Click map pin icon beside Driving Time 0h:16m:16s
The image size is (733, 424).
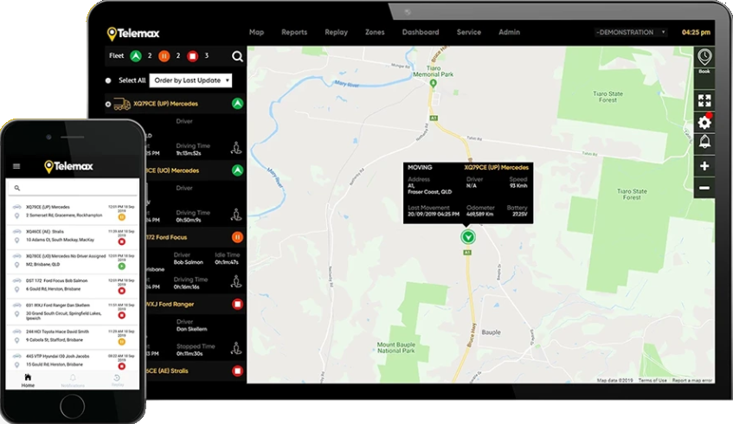(236, 282)
